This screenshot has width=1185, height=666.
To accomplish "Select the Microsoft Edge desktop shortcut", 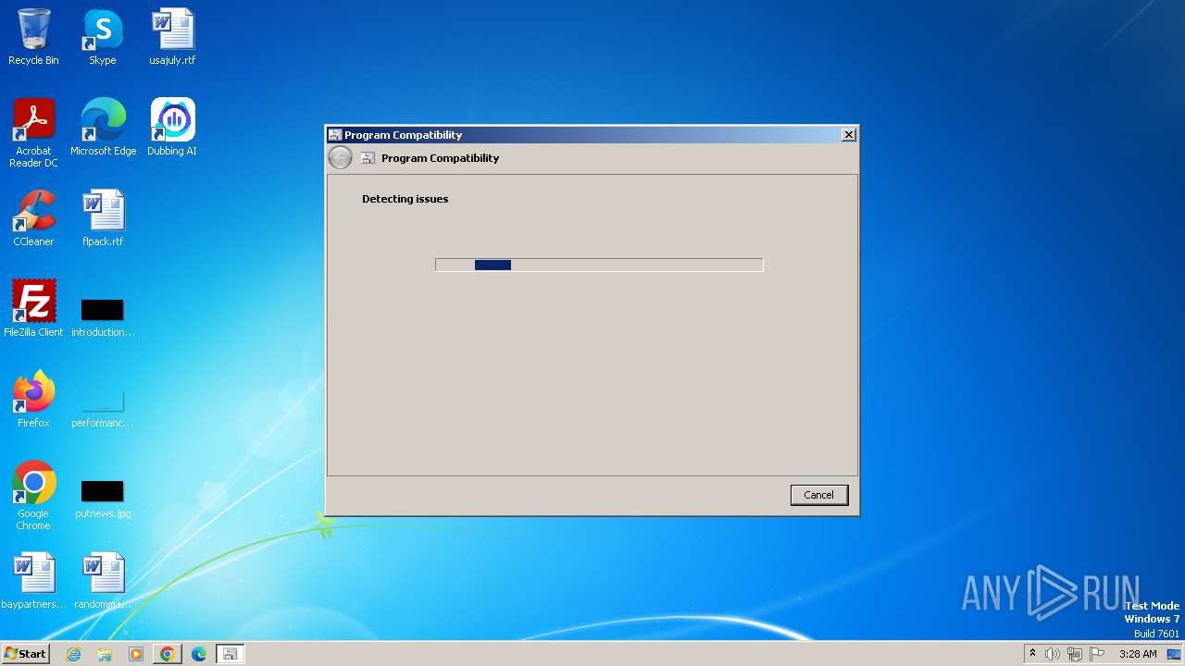I will pos(103,128).
